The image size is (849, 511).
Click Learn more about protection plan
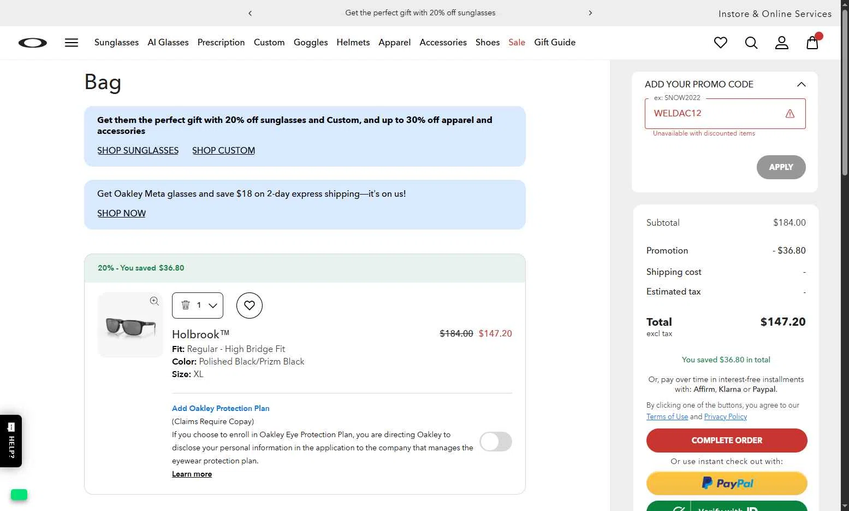192,474
